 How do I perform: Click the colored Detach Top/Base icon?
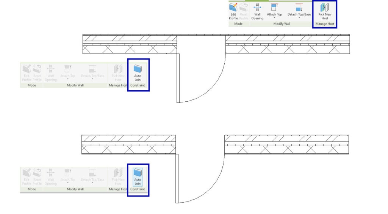point(299,8)
